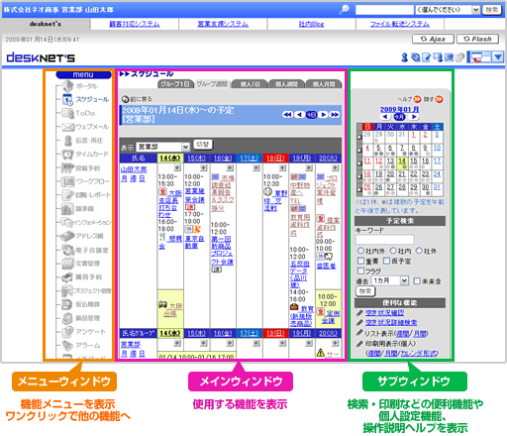Open the 顧客対応システム top tab
The image size is (507, 436).
pyautogui.click(x=135, y=24)
